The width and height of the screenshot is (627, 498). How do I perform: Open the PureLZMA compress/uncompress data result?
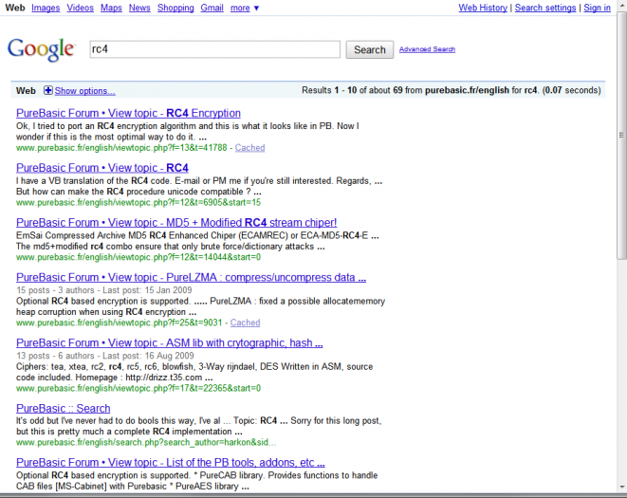(x=192, y=277)
